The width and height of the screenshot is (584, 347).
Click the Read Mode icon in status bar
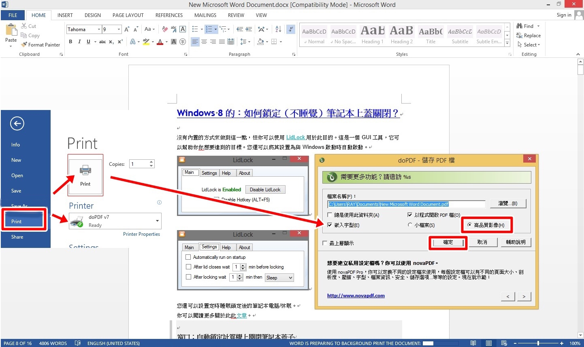pyautogui.click(x=473, y=343)
